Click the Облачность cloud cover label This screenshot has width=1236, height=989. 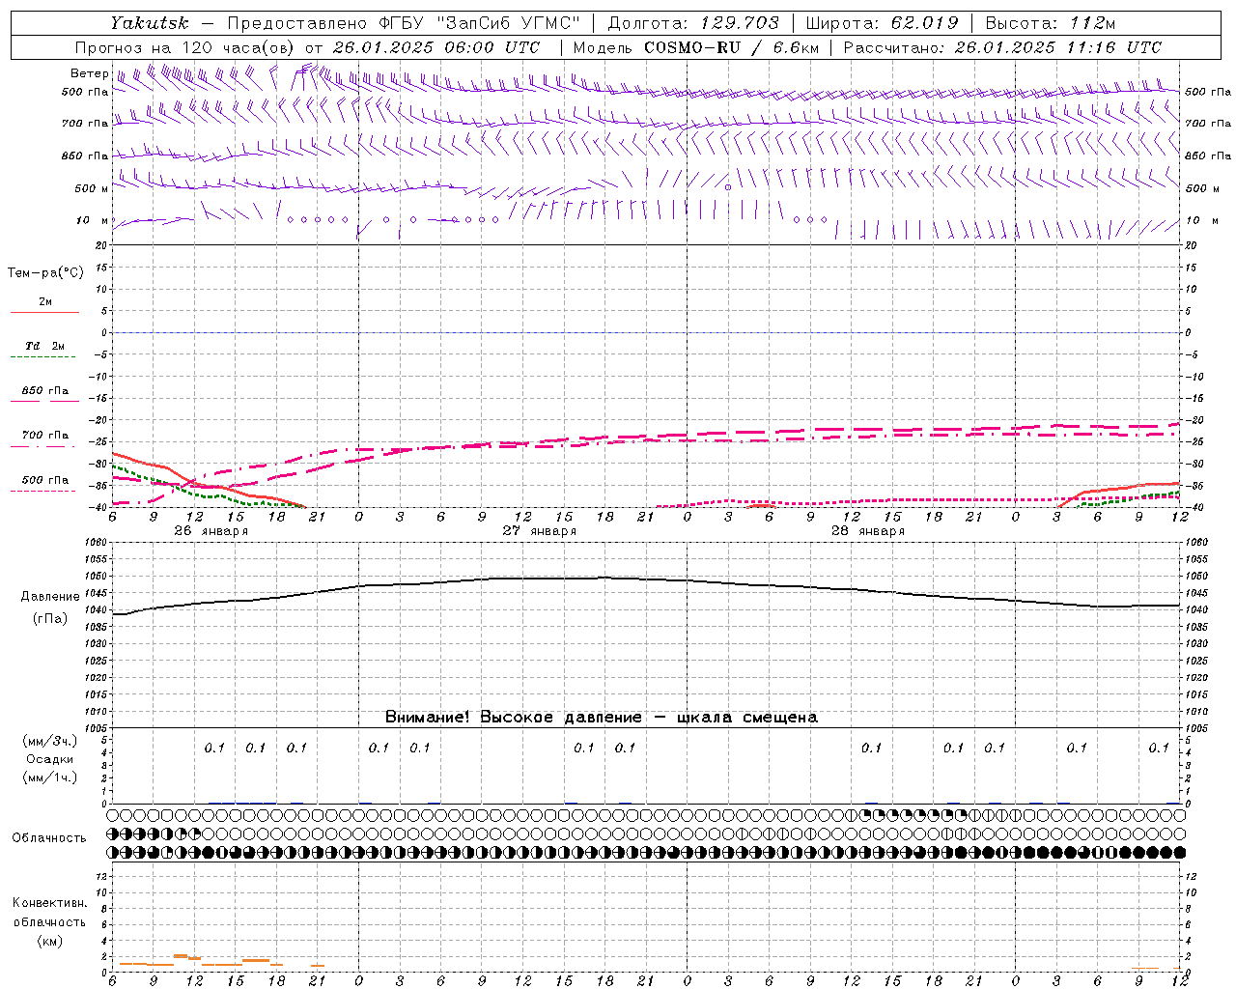[x=49, y=838]
